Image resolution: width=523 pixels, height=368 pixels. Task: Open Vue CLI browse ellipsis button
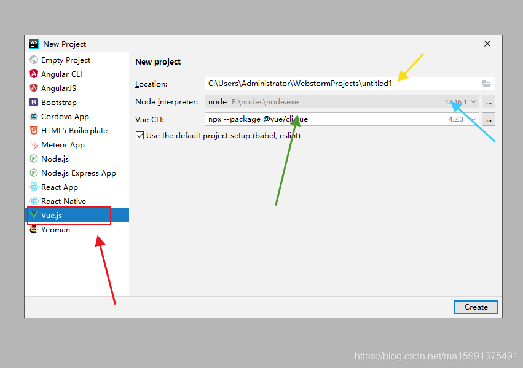tap(489, 119)
